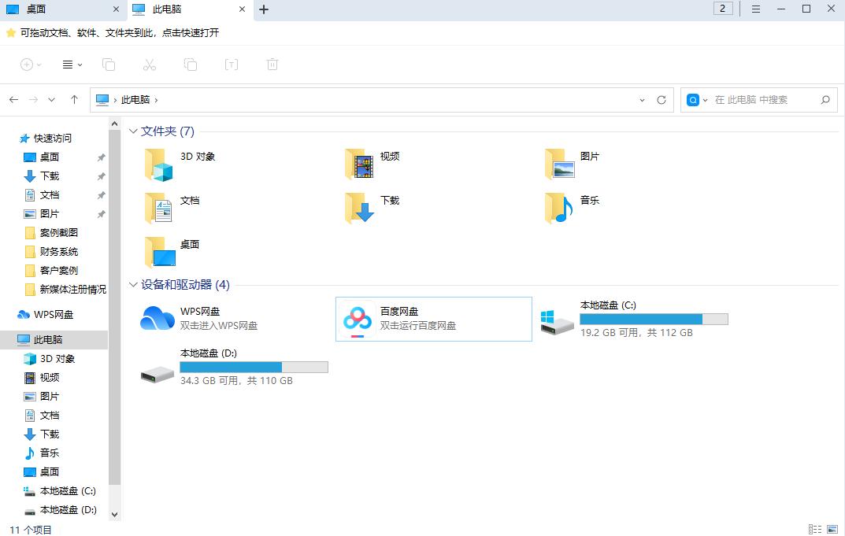845x536 pixels.
Task: Collapse the 设备和驱动器 section
Action: pyautogui.click(x=132, y=285)
